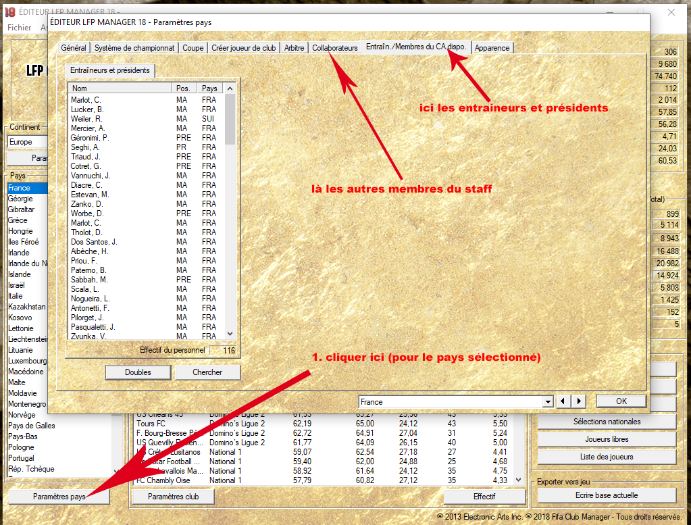
Task: Select Norvège in the Pays list
Action: click(22, 415)
